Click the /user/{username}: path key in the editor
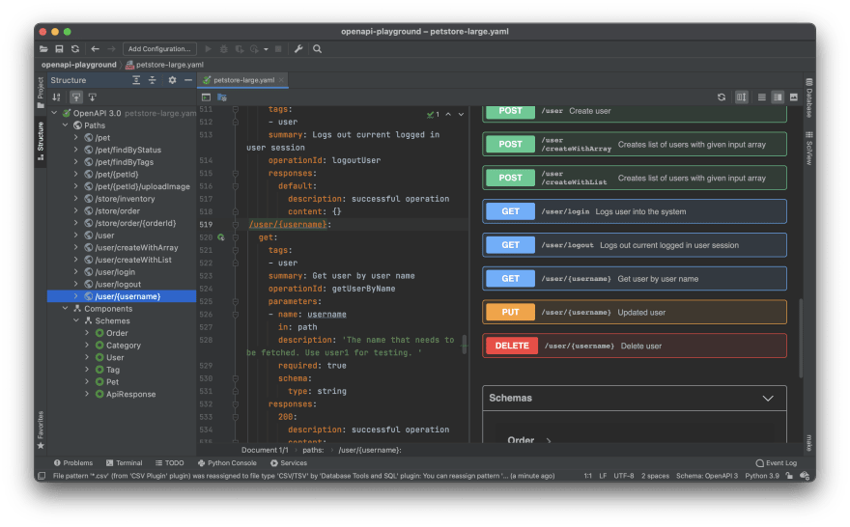 click(290, 224)
